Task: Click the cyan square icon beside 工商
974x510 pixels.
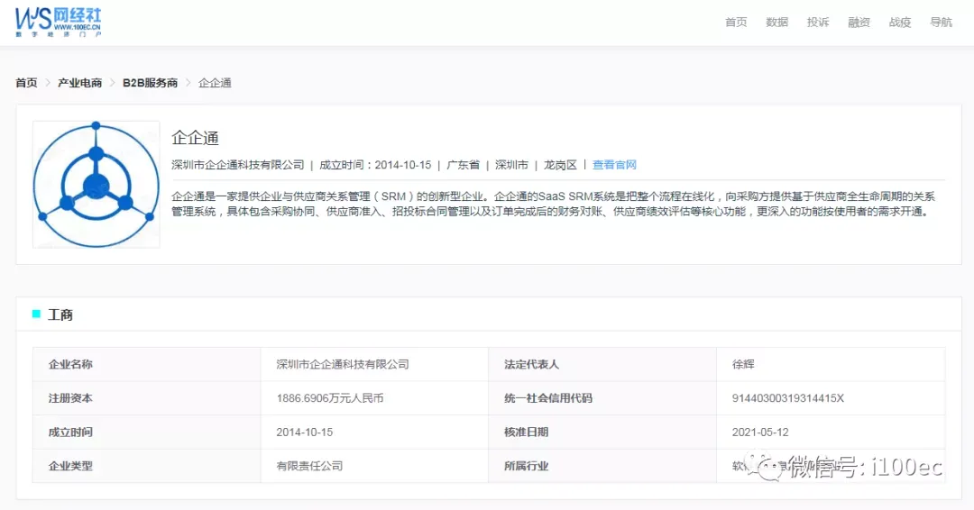Action: pos(36,314)
